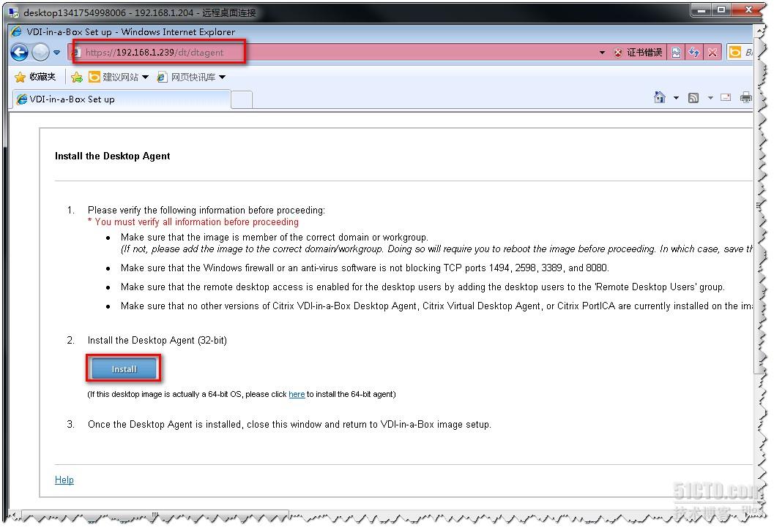Click the 'Install the Desktop Agent' heading

(113, 156)
